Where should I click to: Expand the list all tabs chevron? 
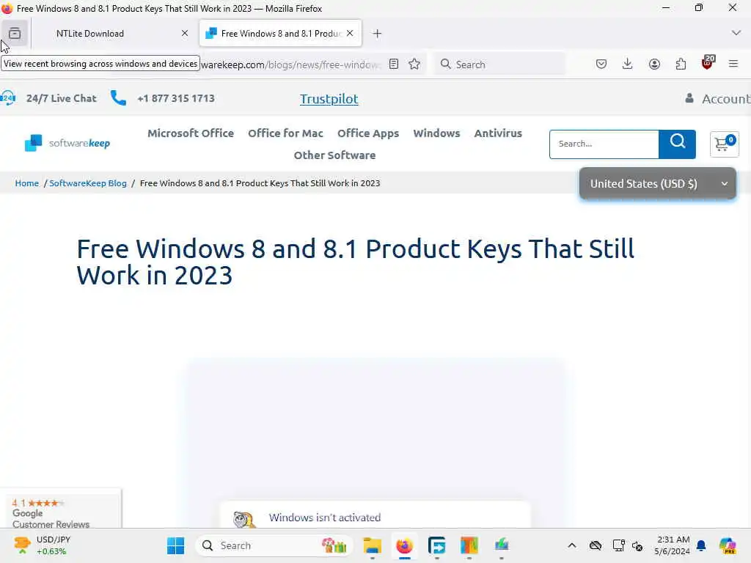[736, 33]
